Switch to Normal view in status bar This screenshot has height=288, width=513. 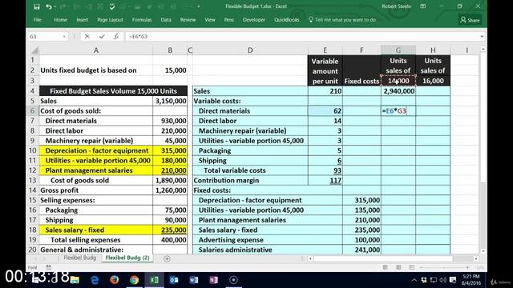(x=385, y=267)
